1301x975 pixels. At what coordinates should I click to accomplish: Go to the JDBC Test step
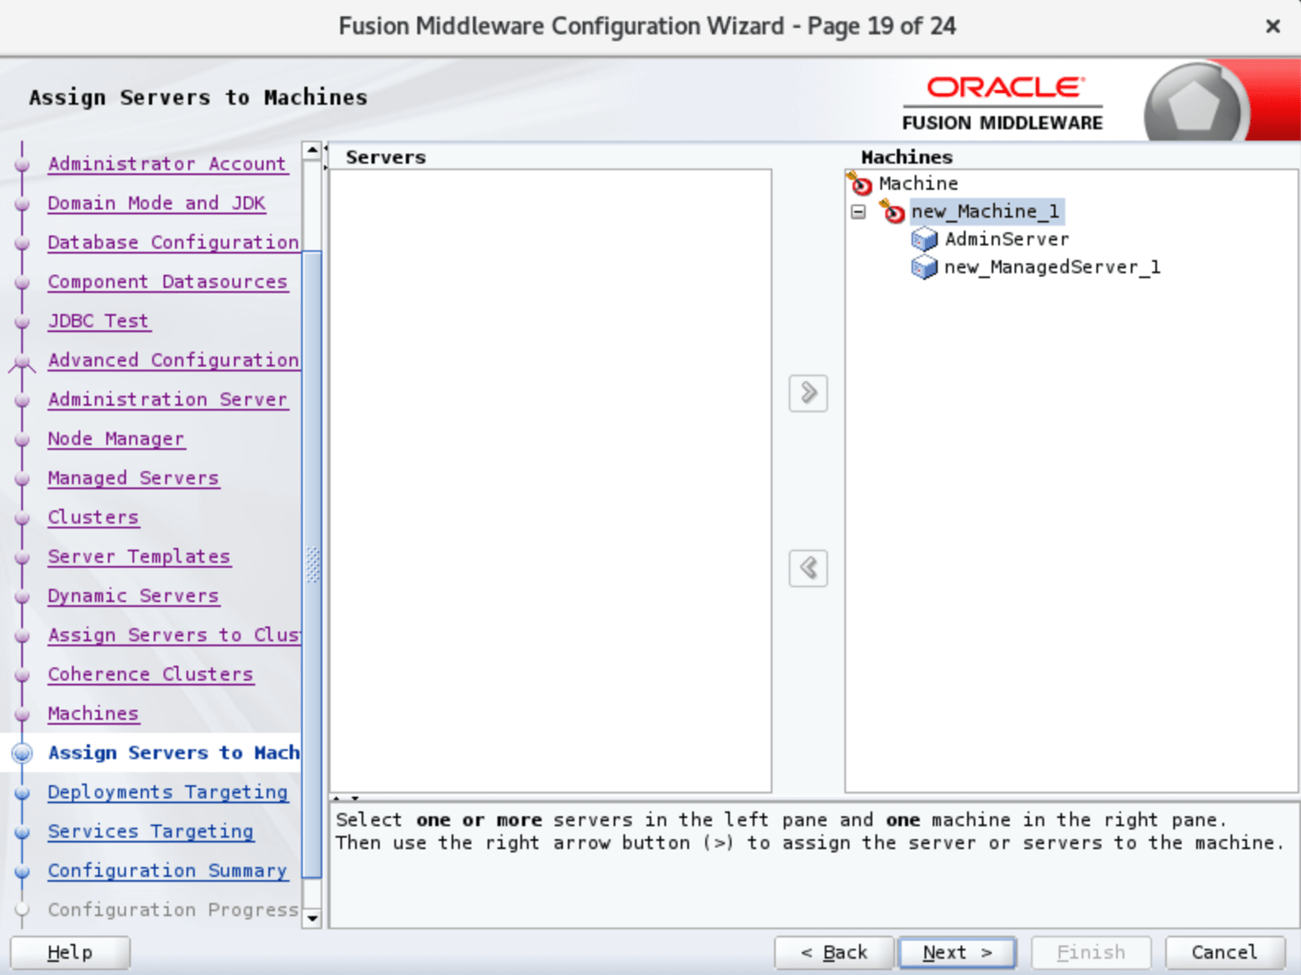click(98, 321)
